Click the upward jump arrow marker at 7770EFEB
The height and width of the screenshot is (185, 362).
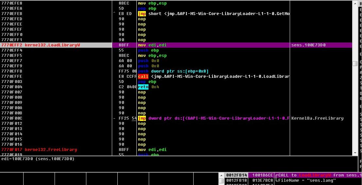(x=114, y=14)
